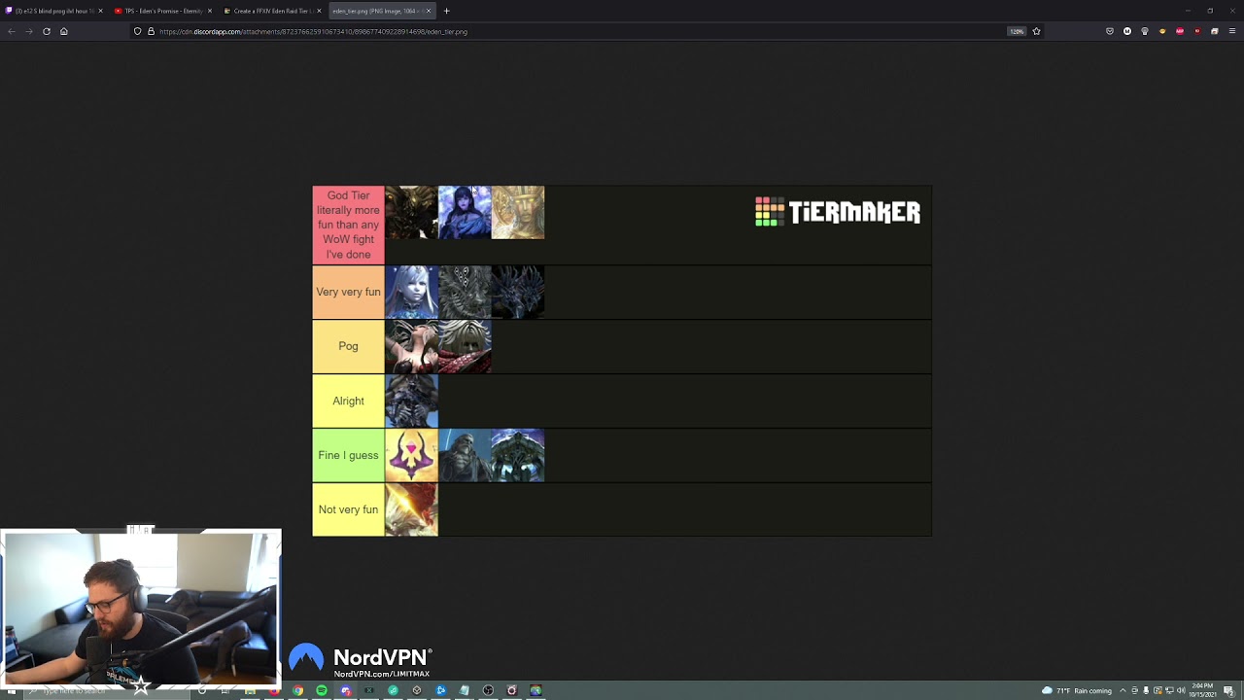This screenshot has height=700, width=1244.
Task: Click the Fine I guess tier label
Action: click(348, 455)
